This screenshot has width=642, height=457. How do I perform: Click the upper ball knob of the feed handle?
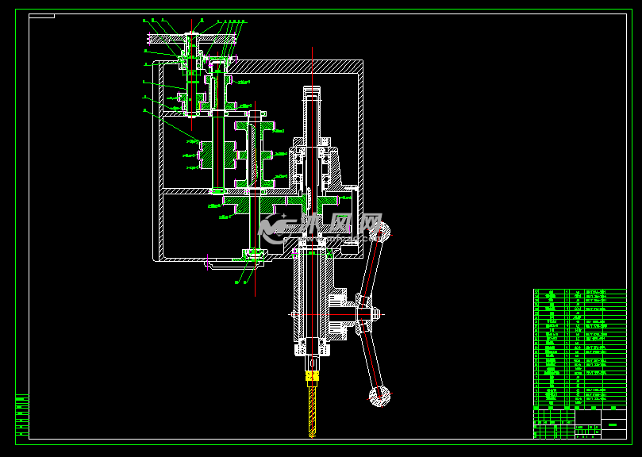point(382,233)
